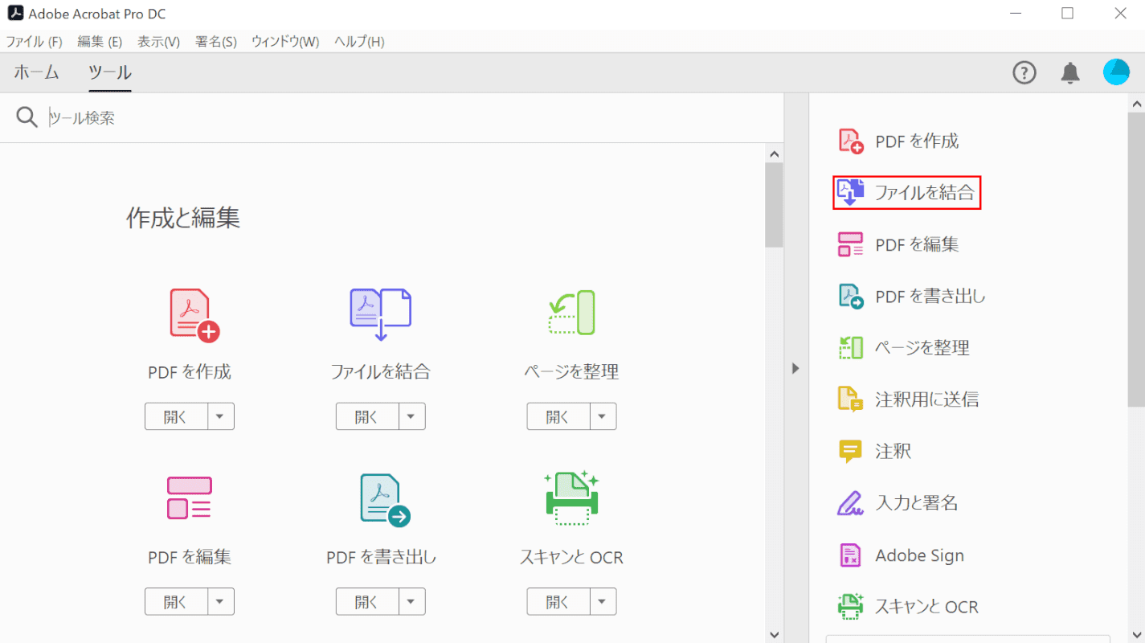Open the 署名(S) menu

216,42
